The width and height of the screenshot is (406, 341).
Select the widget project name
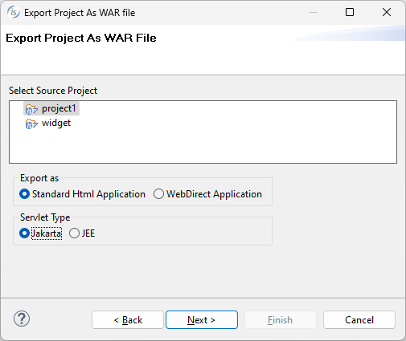(56, 123)
